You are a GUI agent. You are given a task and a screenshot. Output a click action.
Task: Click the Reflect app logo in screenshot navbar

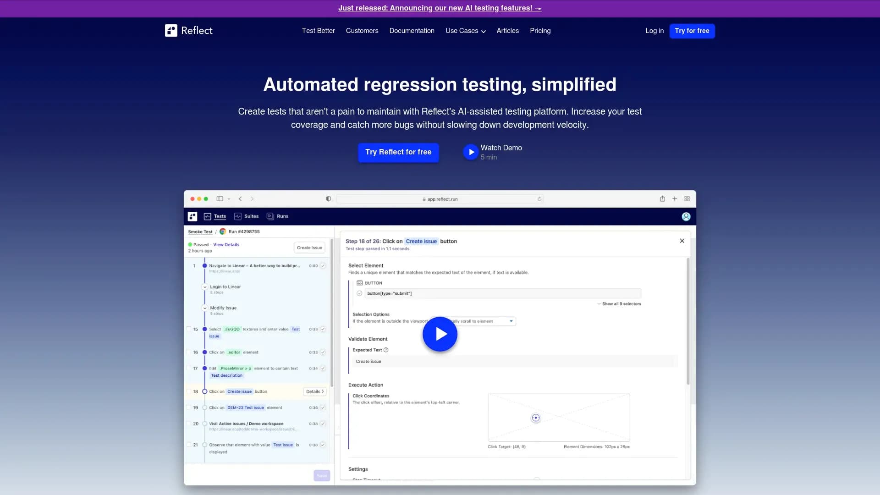click(x=192, y=216)
